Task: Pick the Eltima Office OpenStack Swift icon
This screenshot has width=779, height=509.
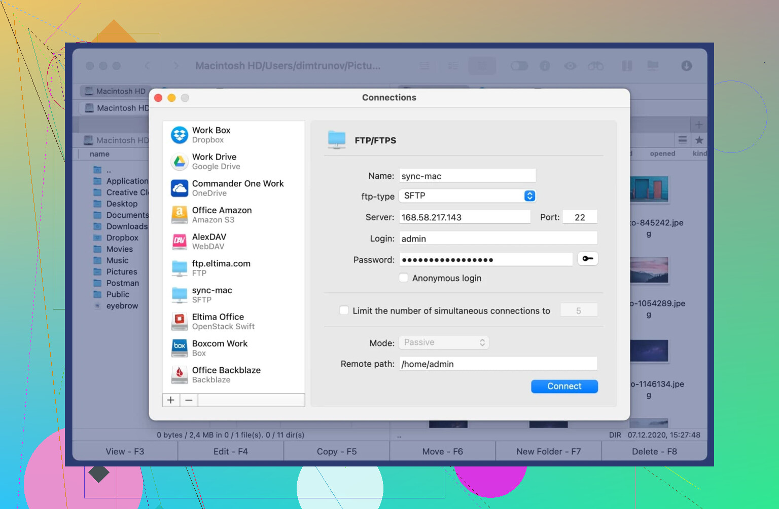Action: coord(180,322)
